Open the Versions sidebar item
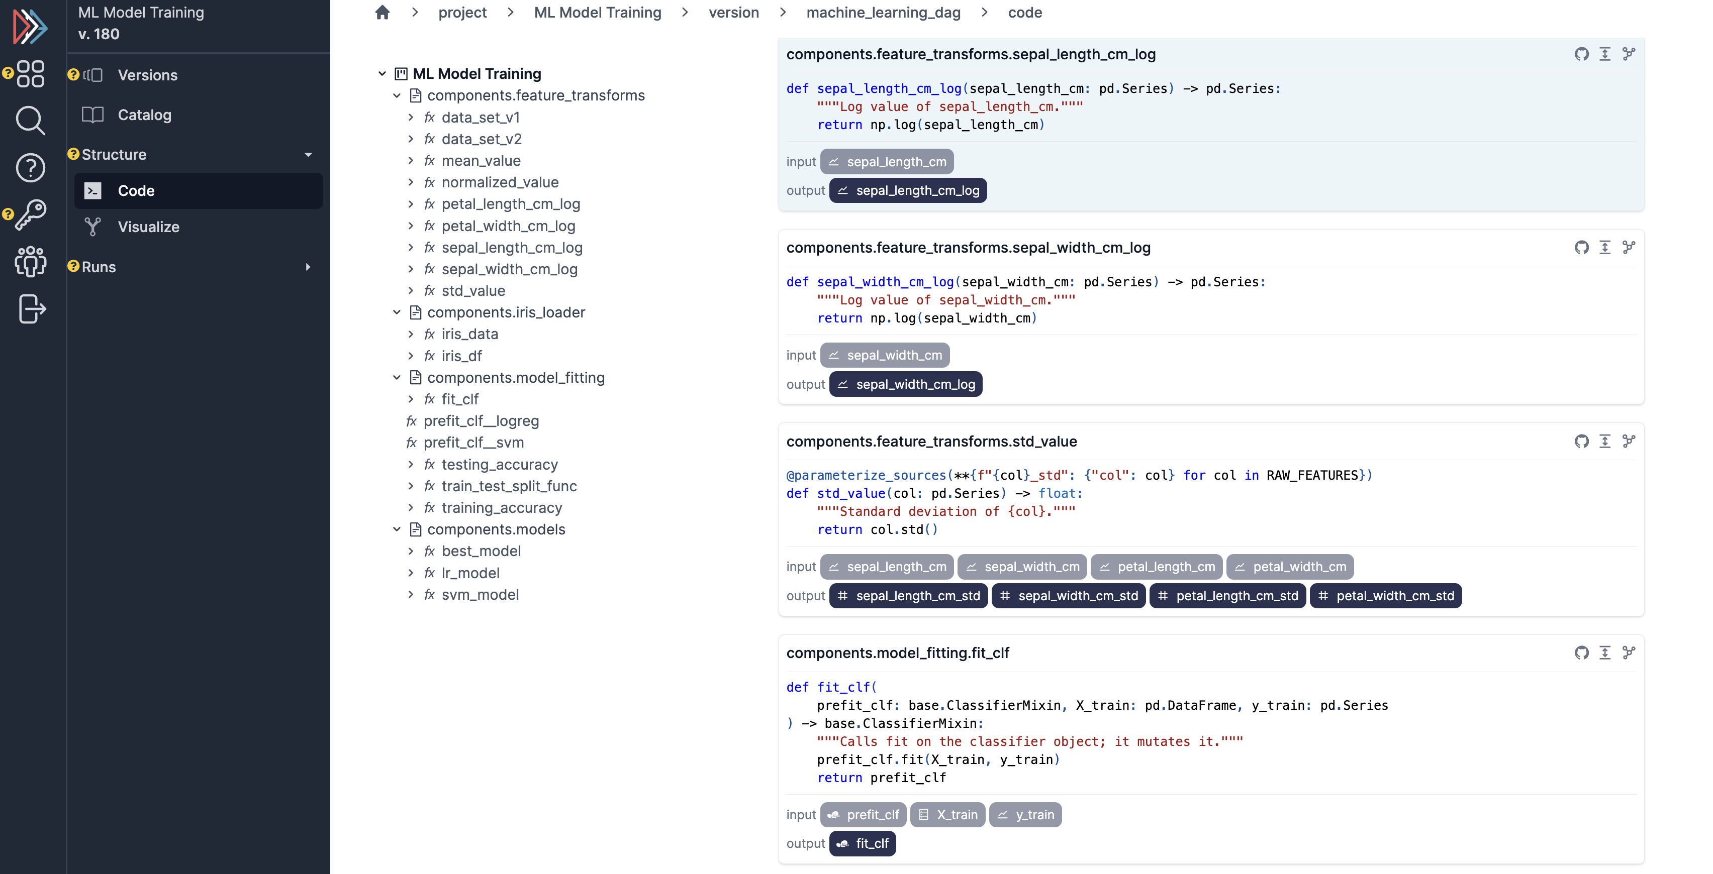Screen dimensions: 1713x874 tap(147, 75)
